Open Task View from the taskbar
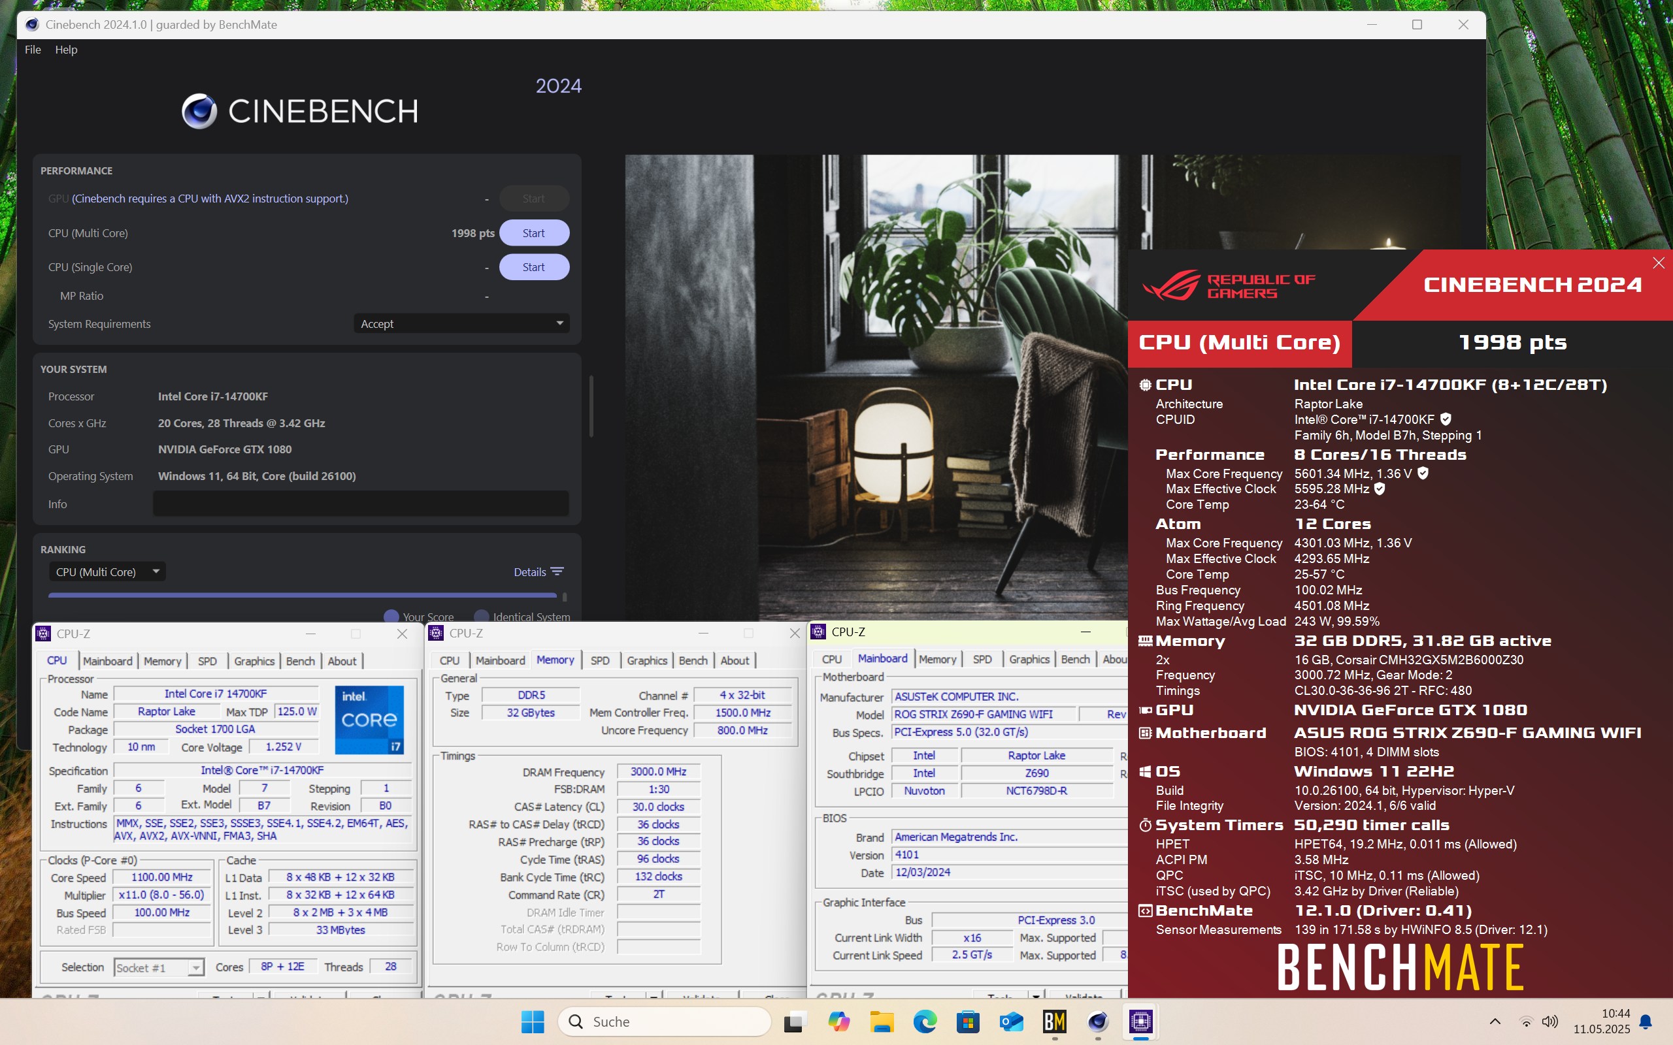1673x1045 pixels. pos(795,1021)
